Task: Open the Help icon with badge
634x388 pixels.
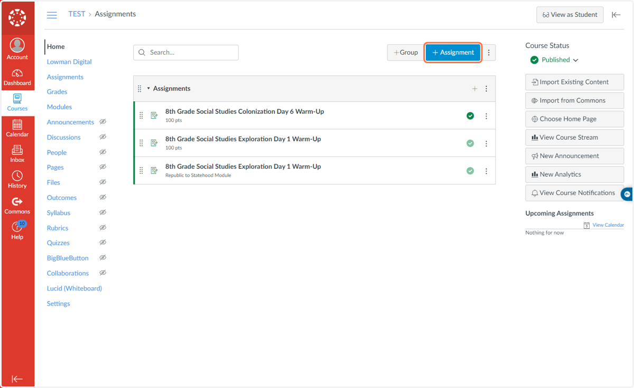Action: pyautogui.click(x=17, y=231)
